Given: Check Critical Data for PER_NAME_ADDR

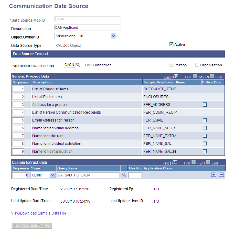Looking at the screenshot, I should [205, 128].
